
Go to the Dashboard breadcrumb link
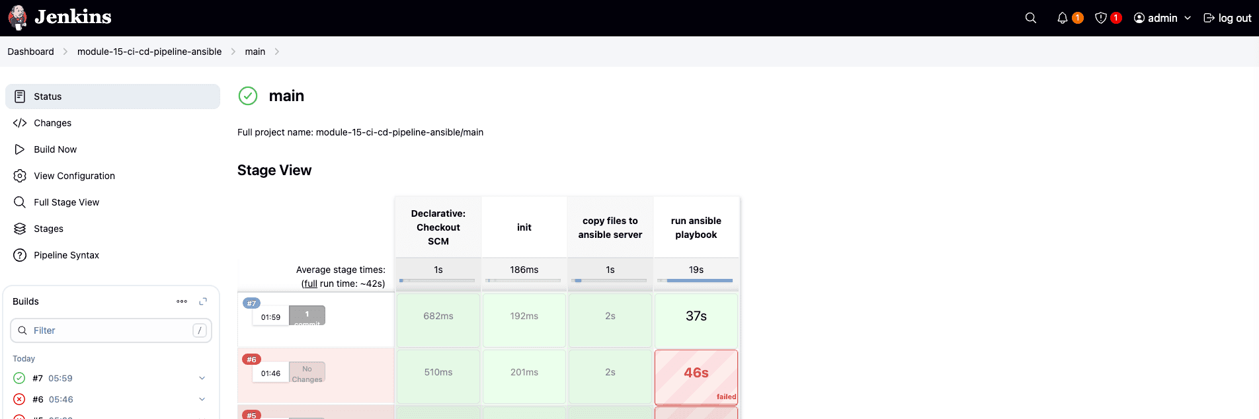pos(31,52)
